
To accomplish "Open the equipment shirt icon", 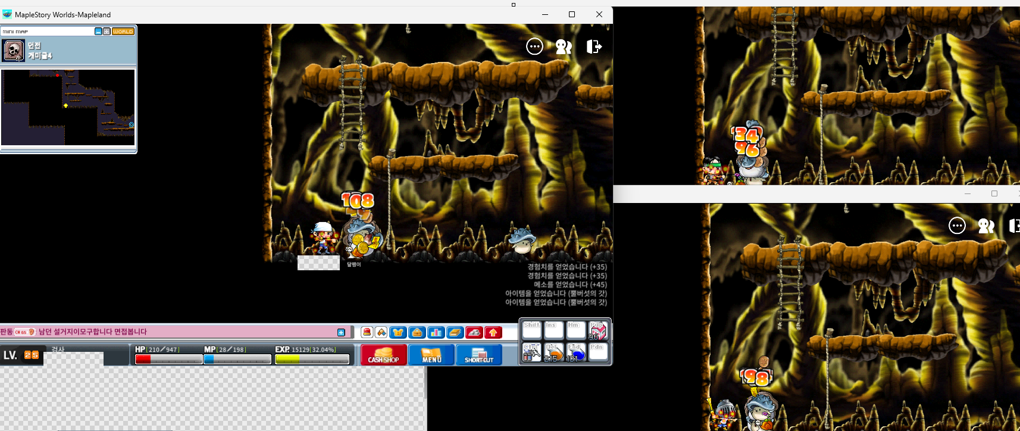I will click(x=398, y=332).
